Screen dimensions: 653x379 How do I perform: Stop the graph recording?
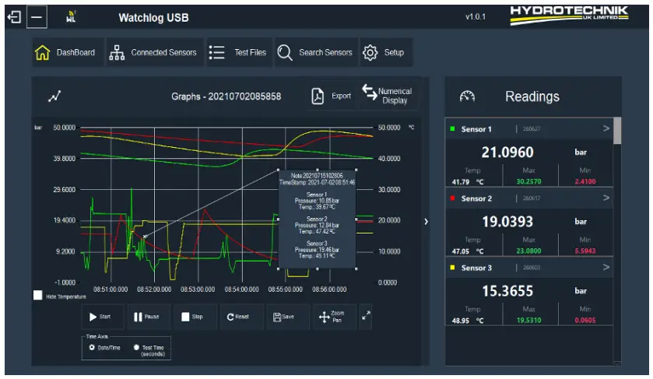(194, 317)
